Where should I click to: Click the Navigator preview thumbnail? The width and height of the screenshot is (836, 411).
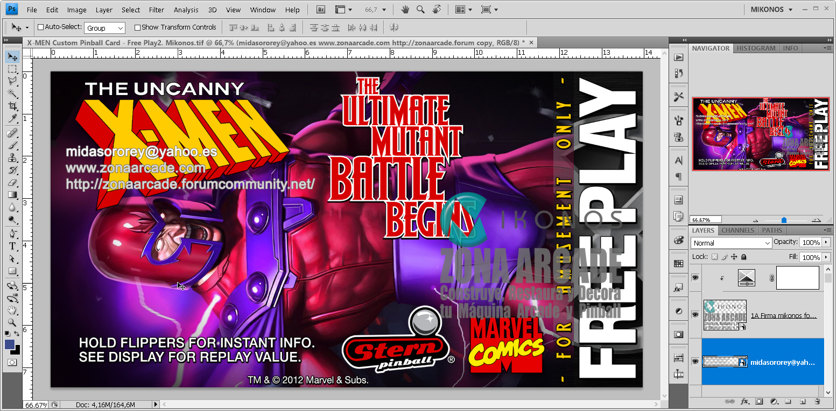tap(760, 134)
